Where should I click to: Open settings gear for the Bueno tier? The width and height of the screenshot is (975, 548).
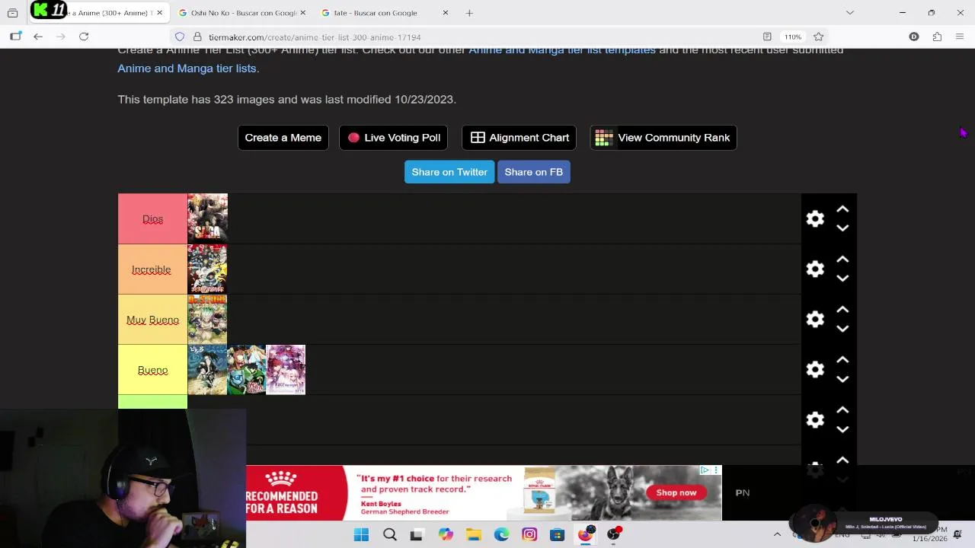[x=815, y=370]
